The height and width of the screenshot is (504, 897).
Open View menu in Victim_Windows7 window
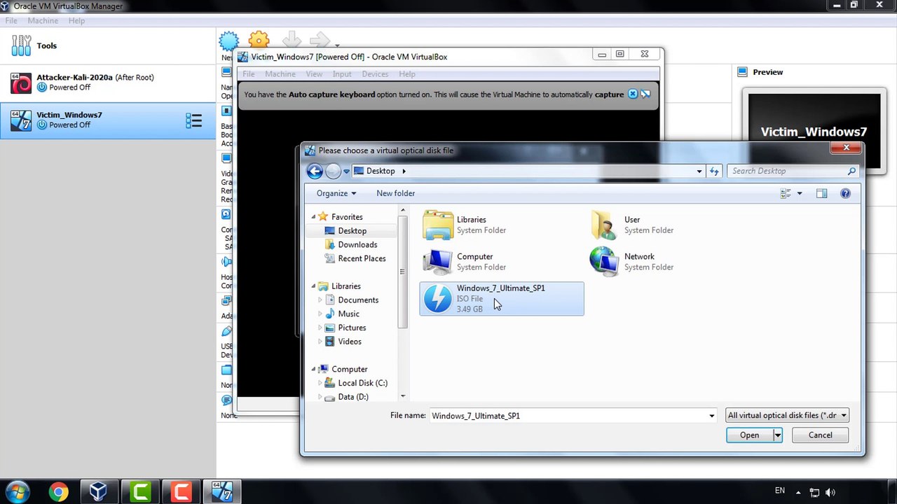[314, 74]
